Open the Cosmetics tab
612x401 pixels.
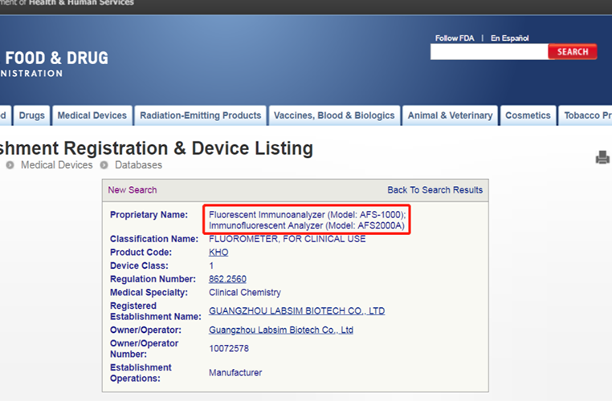pyautogui.click(x=528, y=115)
